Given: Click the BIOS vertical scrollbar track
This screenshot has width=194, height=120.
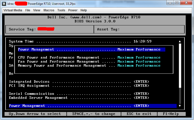Looking at the screenshot, I should tap(180, 74).
